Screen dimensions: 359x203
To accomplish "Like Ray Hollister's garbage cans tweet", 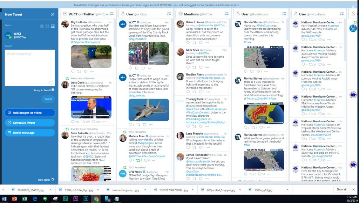I will [x=80, y=71].
